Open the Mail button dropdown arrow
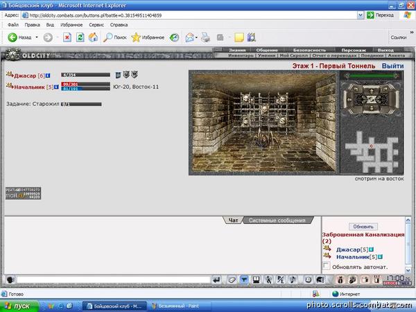416x312 pixels. coord(196,37)
